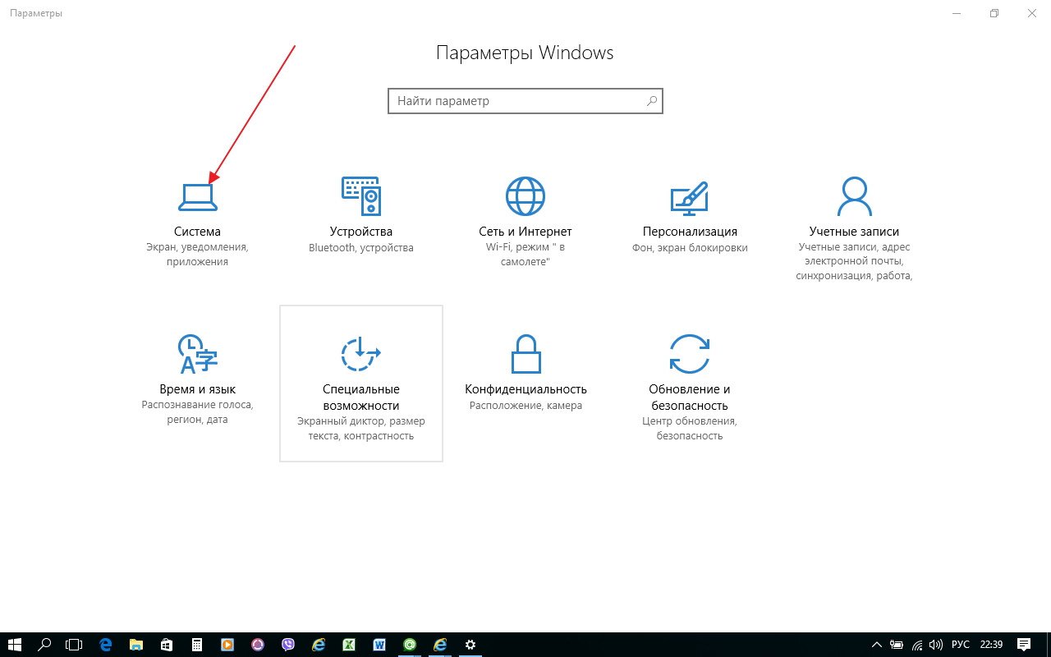Minimize the Параметры window
This screenshot has height=657, width=1051.
(957, 13)
